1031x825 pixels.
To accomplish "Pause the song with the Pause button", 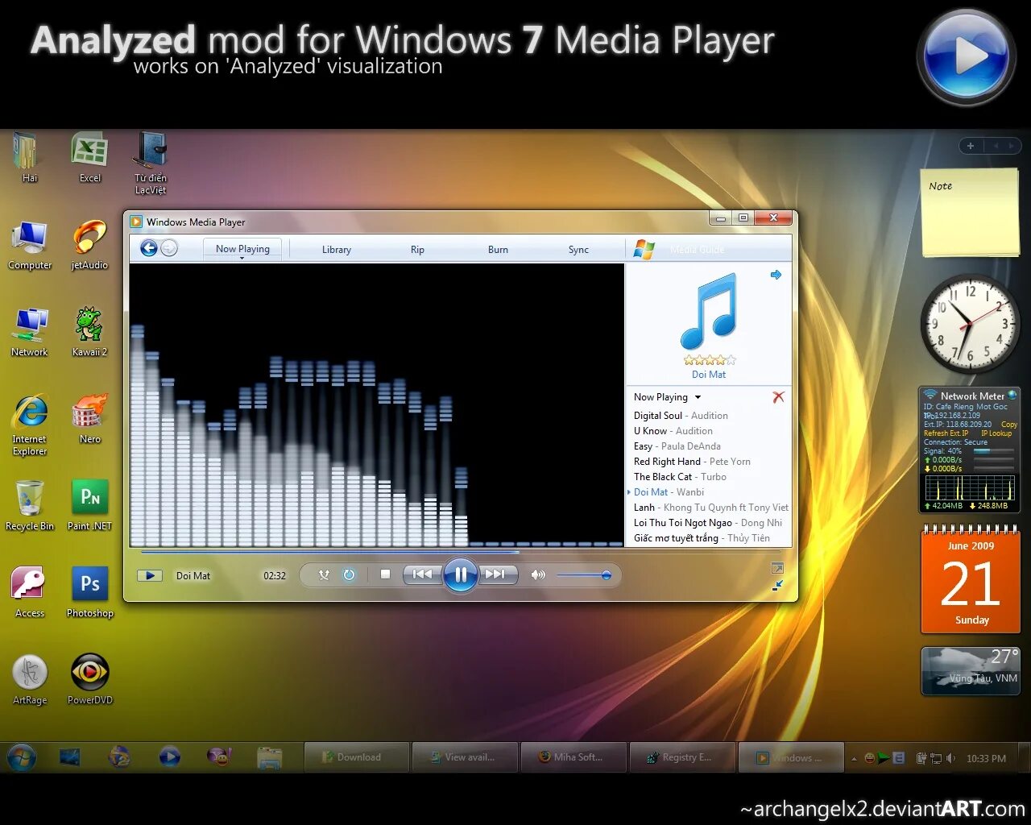I will pyautogui.click(x=461, y=574).
